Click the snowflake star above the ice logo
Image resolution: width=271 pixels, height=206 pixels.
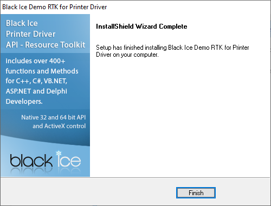(x=59, y=153)
